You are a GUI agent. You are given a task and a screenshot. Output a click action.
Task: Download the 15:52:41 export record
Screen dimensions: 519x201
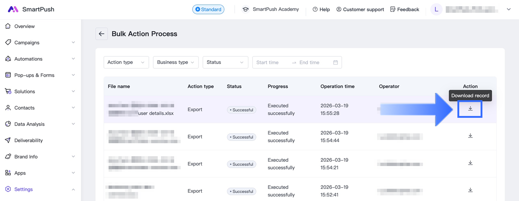[x=470, y=190]
